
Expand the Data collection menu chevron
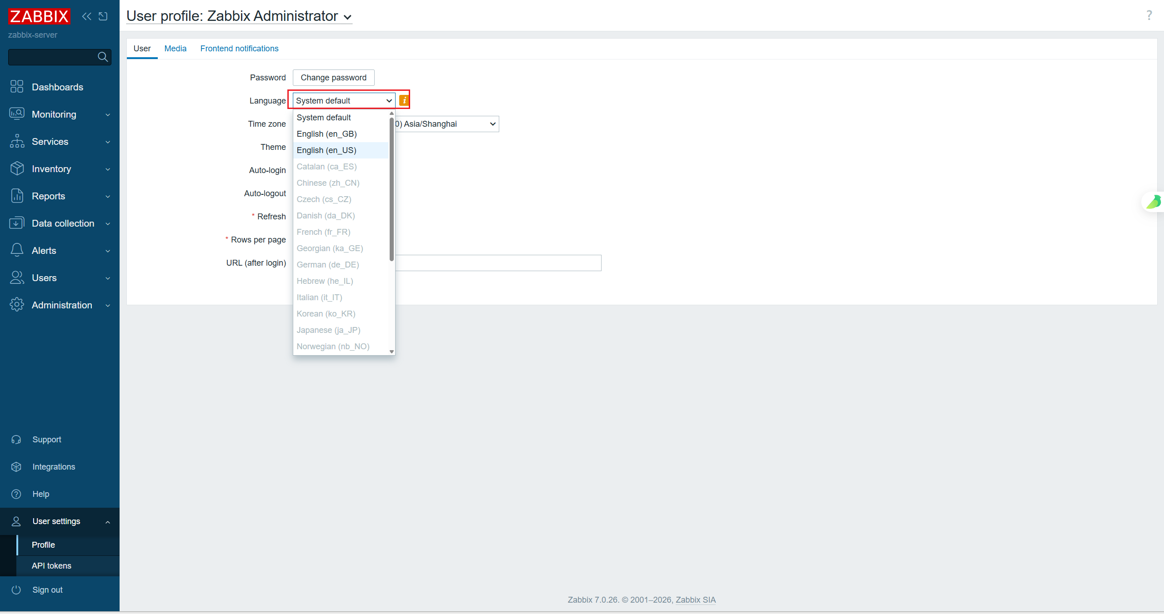108,223
